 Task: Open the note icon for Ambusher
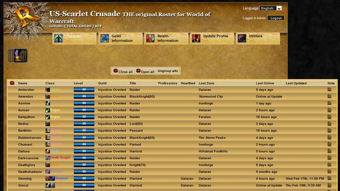pos(330,90)
